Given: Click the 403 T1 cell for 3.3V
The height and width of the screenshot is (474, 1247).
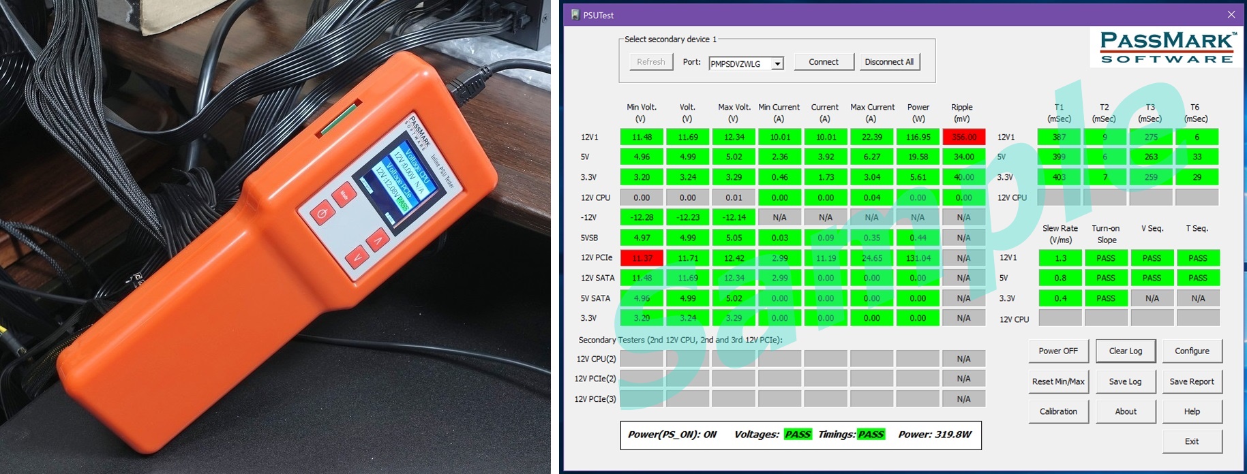Looking at the screenshot, I should (x=1059, y=177).
